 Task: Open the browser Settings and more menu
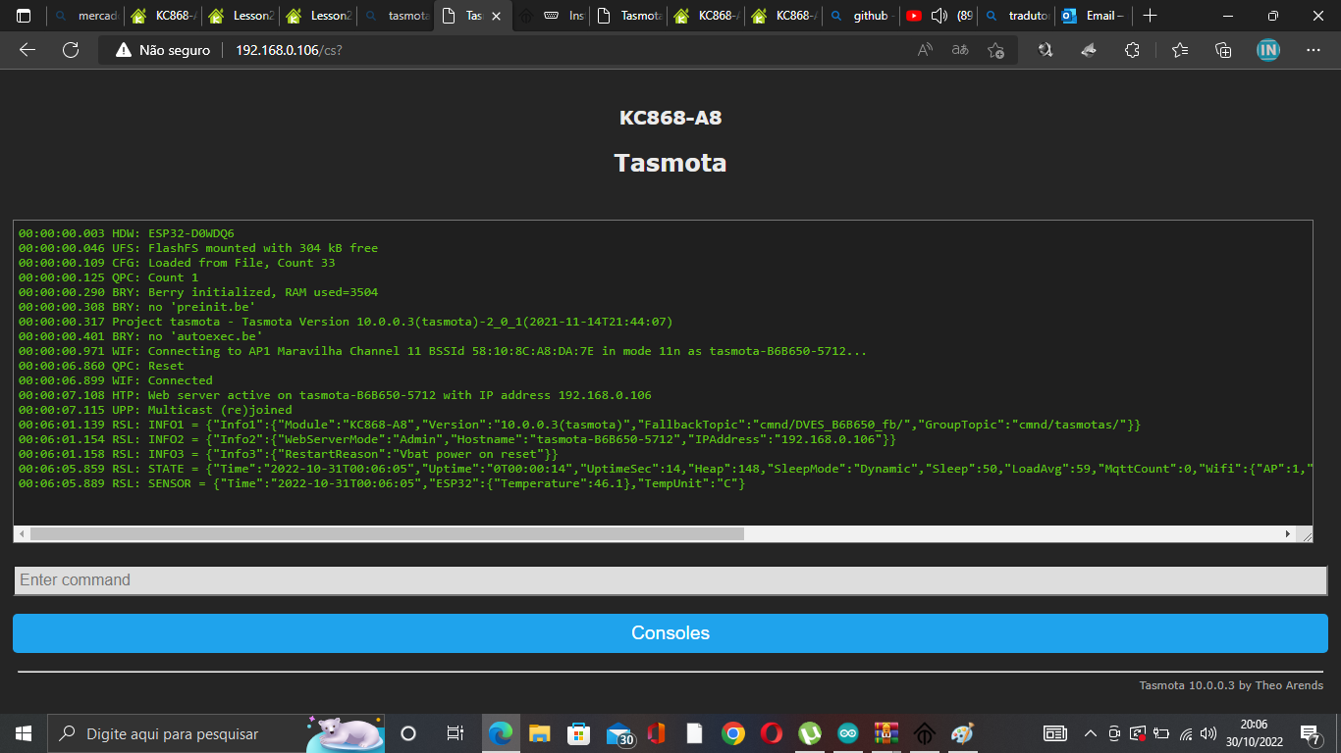coord(1314,50)
